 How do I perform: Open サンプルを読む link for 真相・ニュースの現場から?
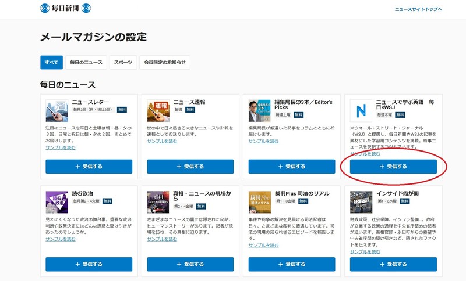point(162,239)
